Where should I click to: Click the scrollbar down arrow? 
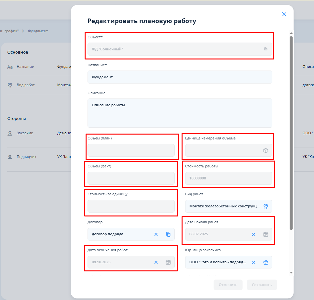(291, 272)
